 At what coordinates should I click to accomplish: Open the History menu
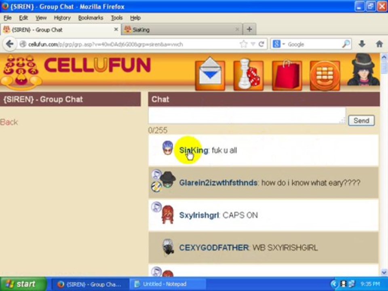tap(62, 18)
